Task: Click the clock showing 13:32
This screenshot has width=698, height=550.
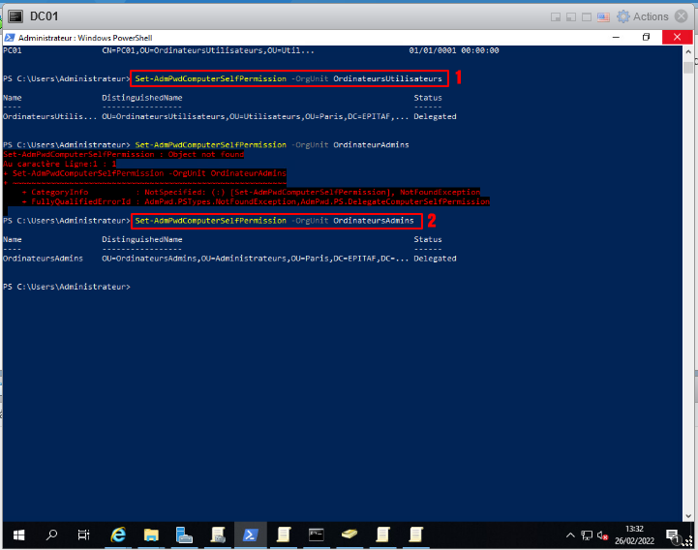Action: (634, 535)
